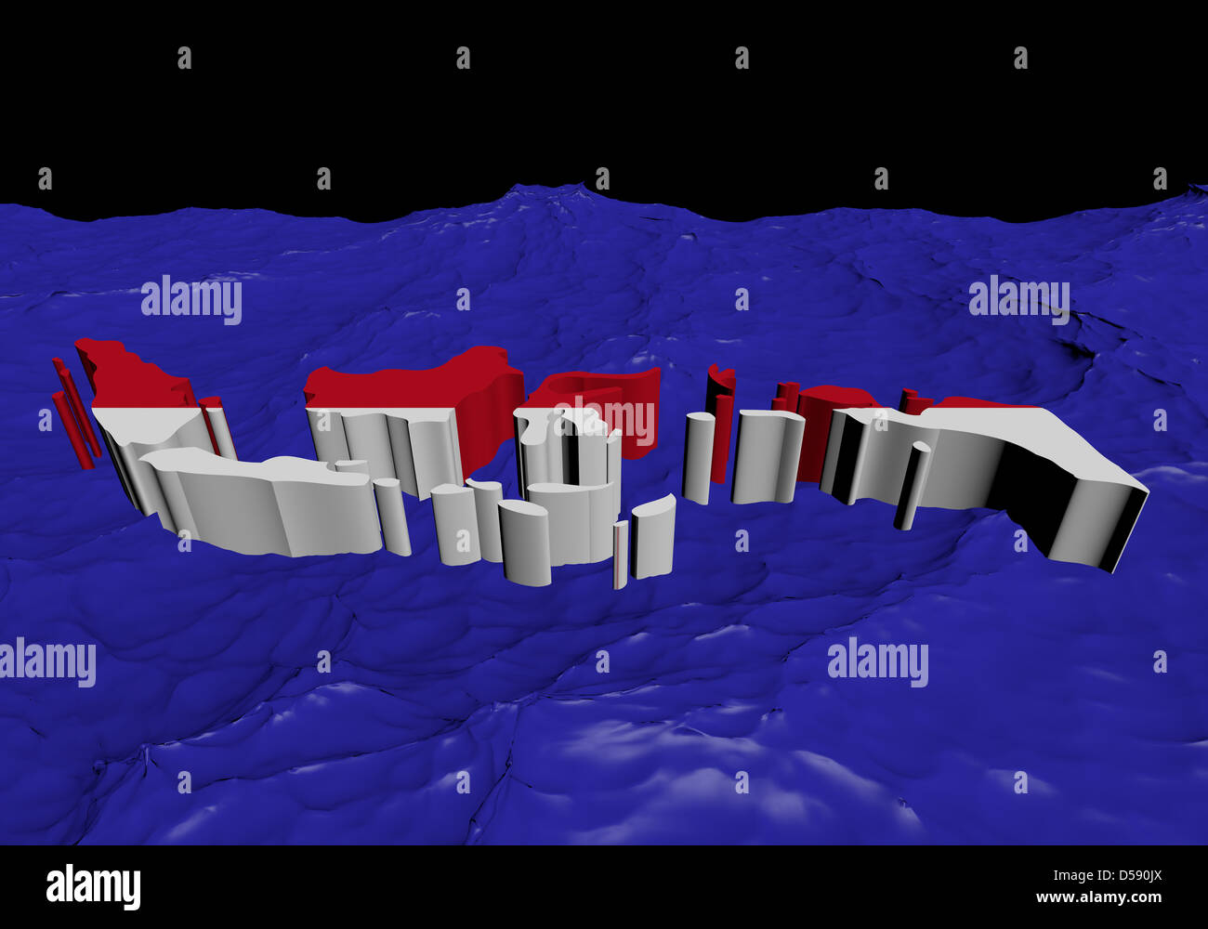The width and height of the screenshot is (1208, 929).
Task: Open the www.alamy.com link
Action: click(x=1098, y=897)
